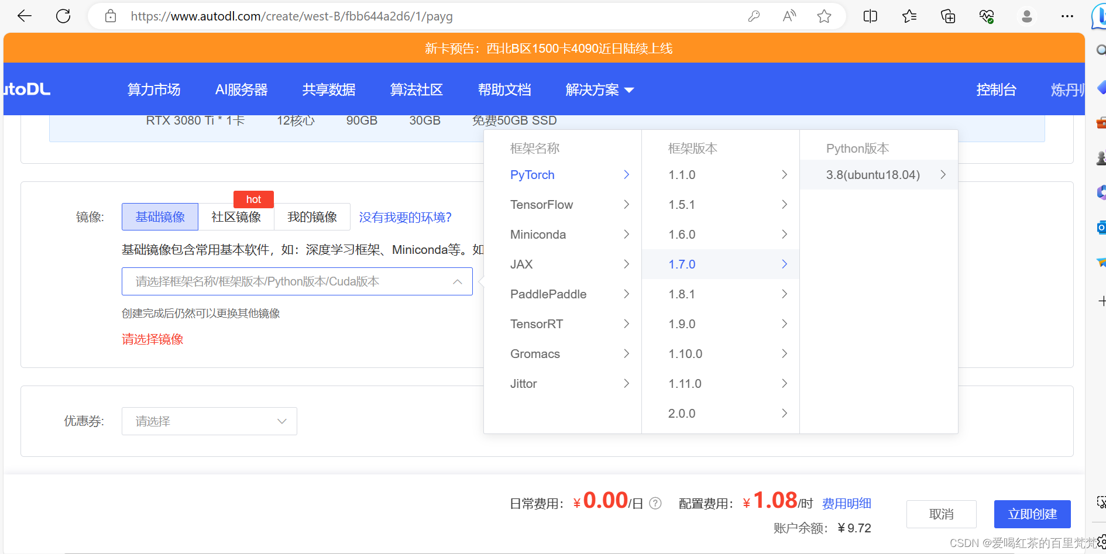Click the sidebar search icon
This screenshot has height=554, width=1106.
coord(1101,50)
